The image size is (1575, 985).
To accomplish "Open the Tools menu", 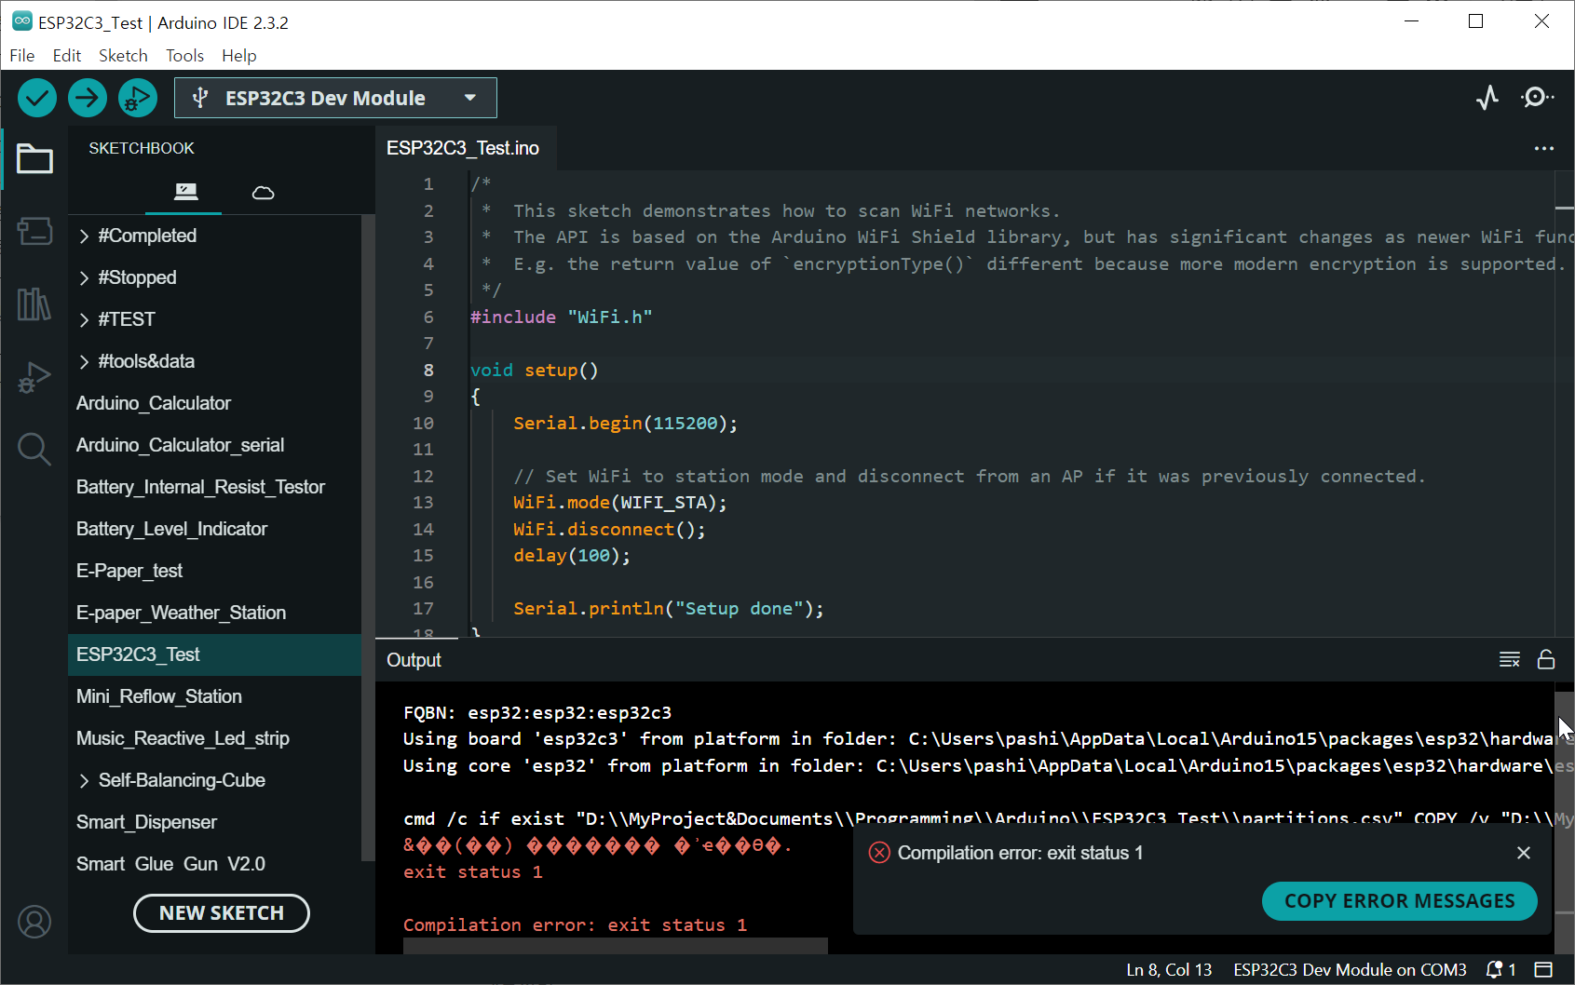I will [x=184, y=56].
